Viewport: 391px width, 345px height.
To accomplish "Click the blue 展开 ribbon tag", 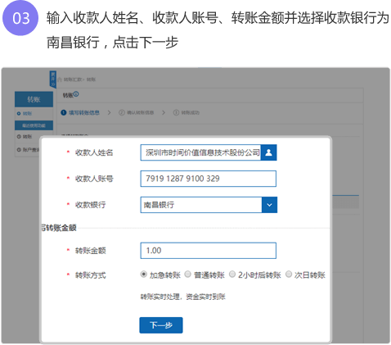I will point(52,79).
